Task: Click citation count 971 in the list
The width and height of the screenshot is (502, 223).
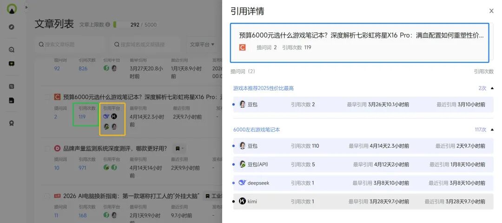Action: pyautogui.click(x=83, y=168)
